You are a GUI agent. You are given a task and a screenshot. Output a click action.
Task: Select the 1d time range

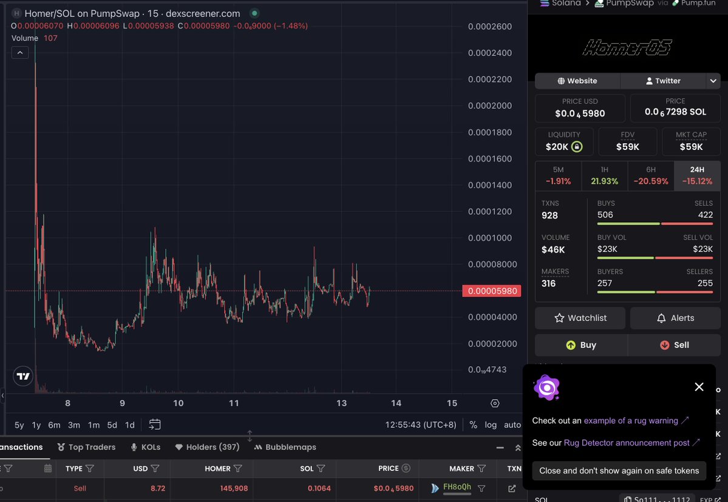[x=130, y=425]
